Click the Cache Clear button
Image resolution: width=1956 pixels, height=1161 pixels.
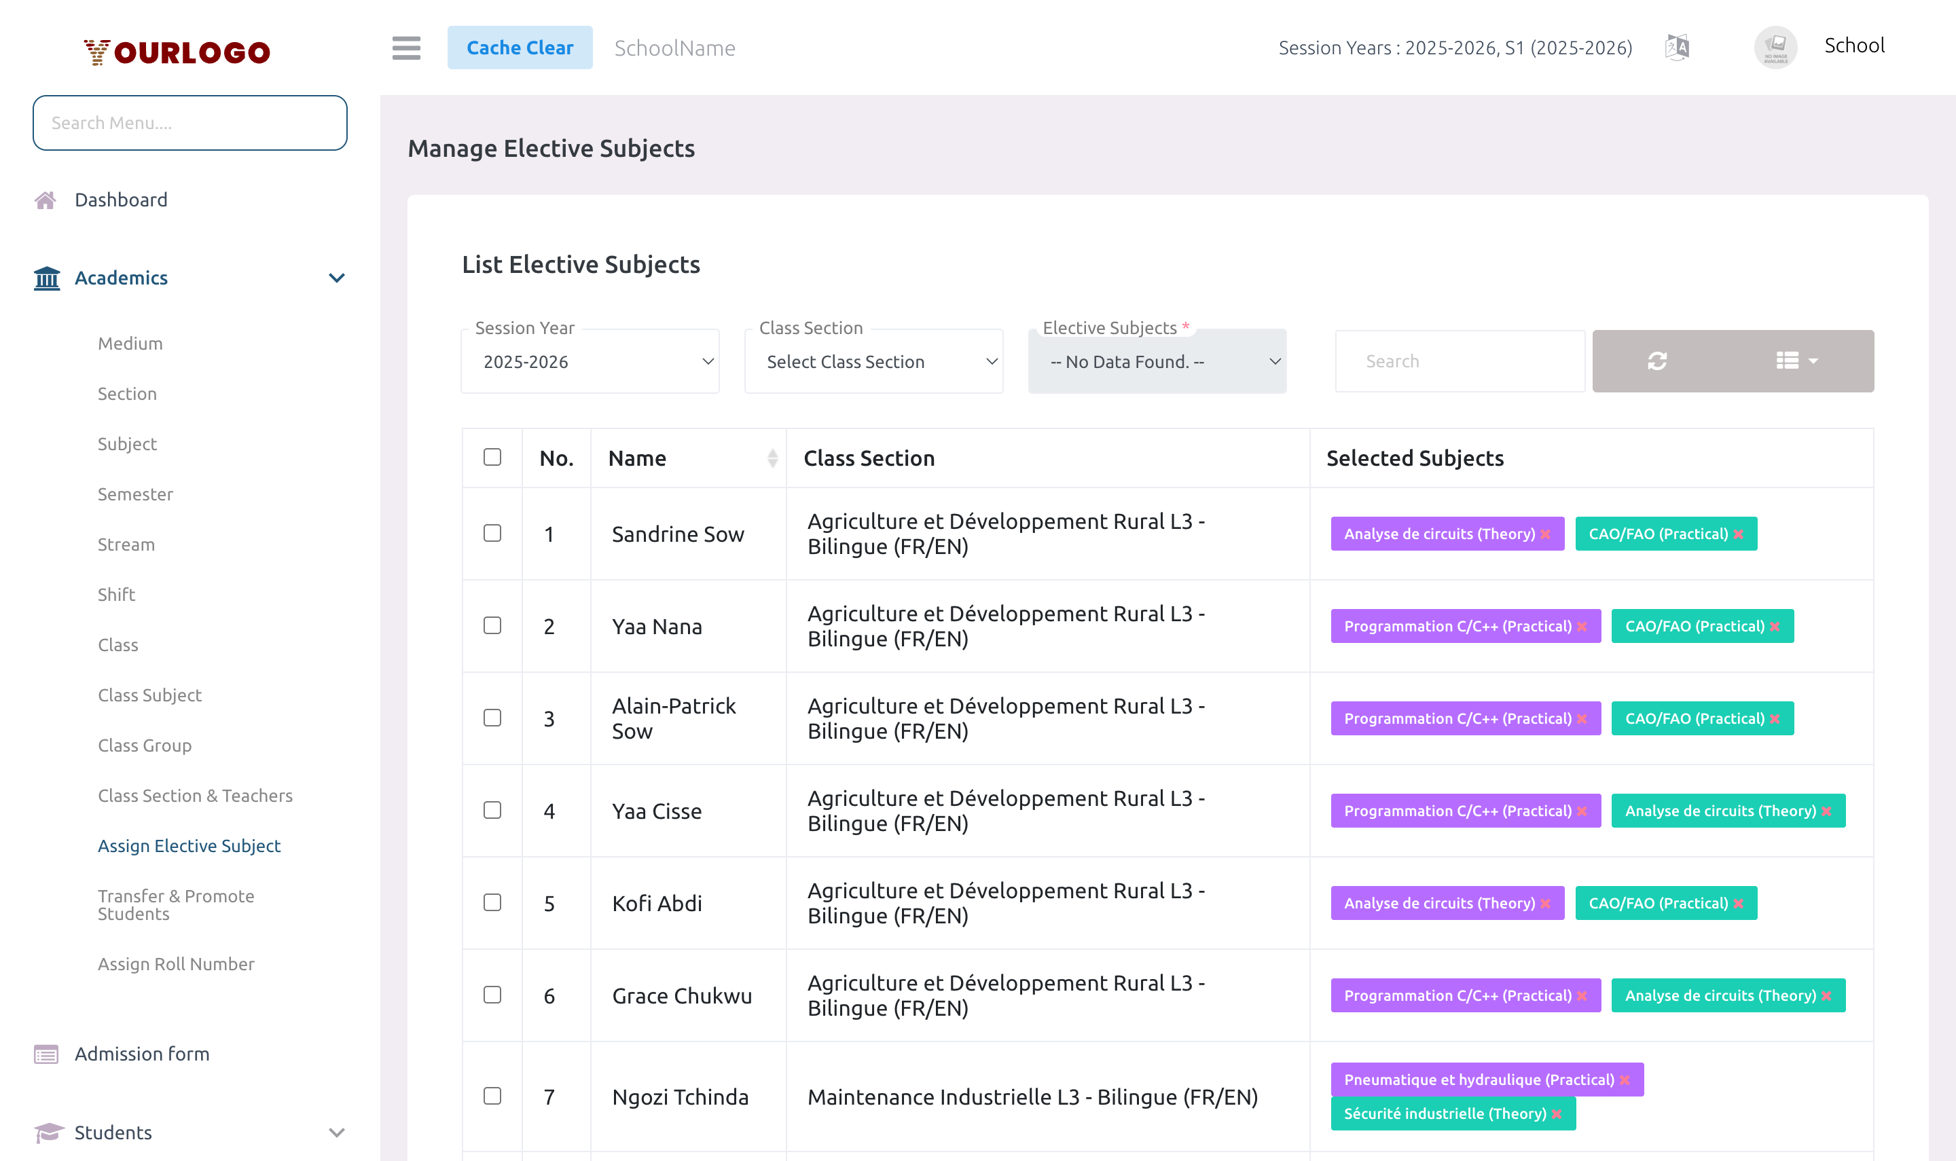point(520,47)
